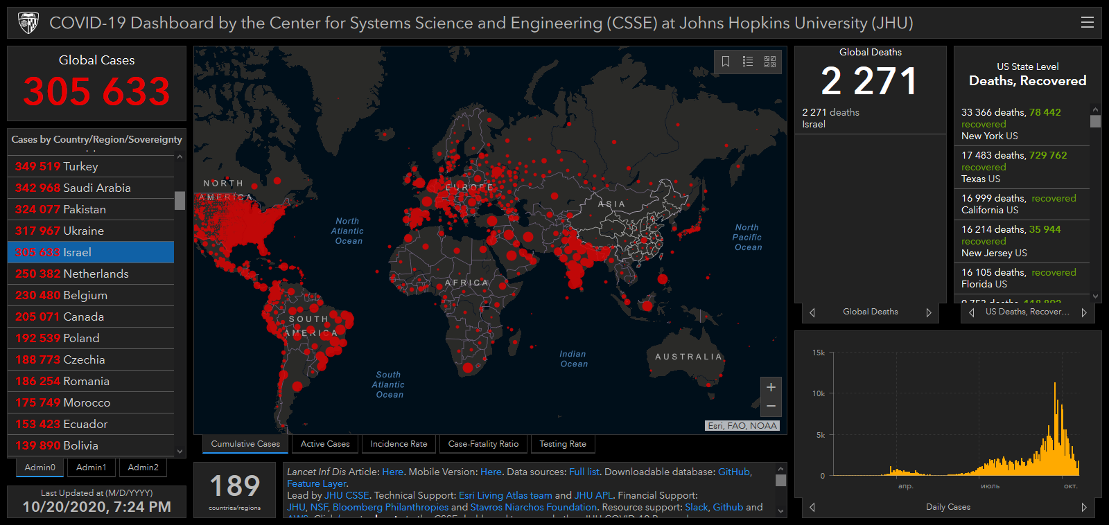Select Romania in the country list
The image size is (1109, 525).
(91, 381)
